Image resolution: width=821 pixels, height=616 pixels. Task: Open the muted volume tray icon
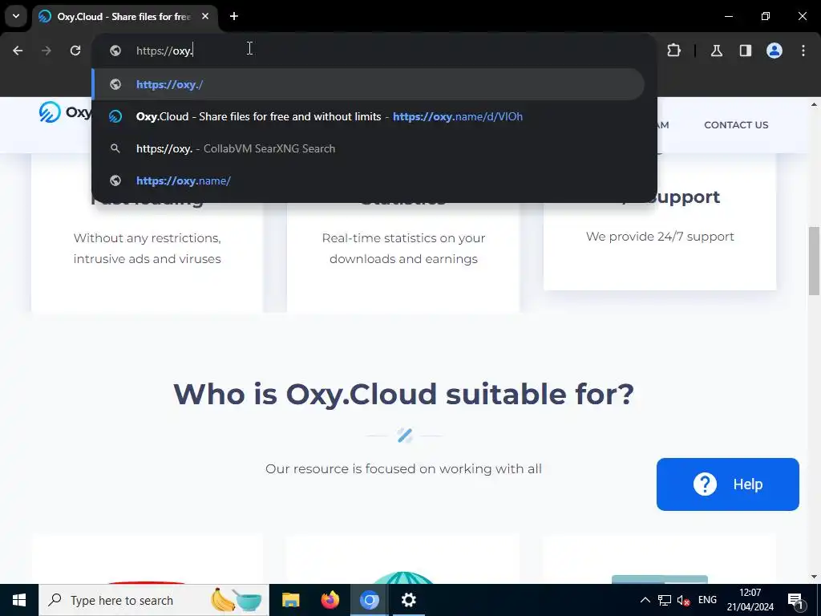tap(683, 600)
